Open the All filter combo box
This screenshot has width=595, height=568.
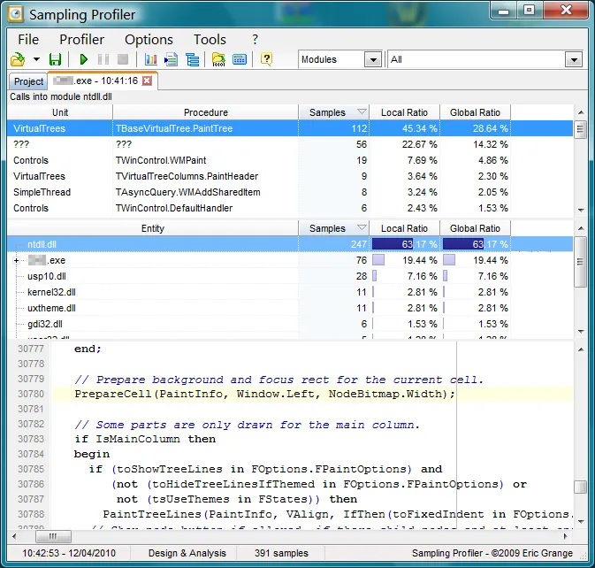(x=574, y=59)
